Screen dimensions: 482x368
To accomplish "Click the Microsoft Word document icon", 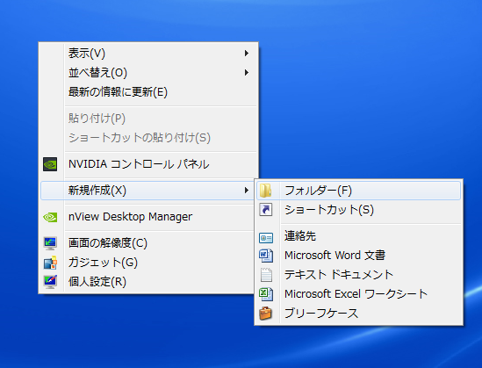I will pos(266,256).
